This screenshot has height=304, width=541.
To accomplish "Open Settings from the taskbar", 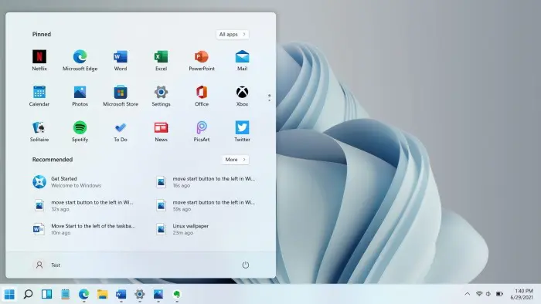I will click(x=140, y=295).
